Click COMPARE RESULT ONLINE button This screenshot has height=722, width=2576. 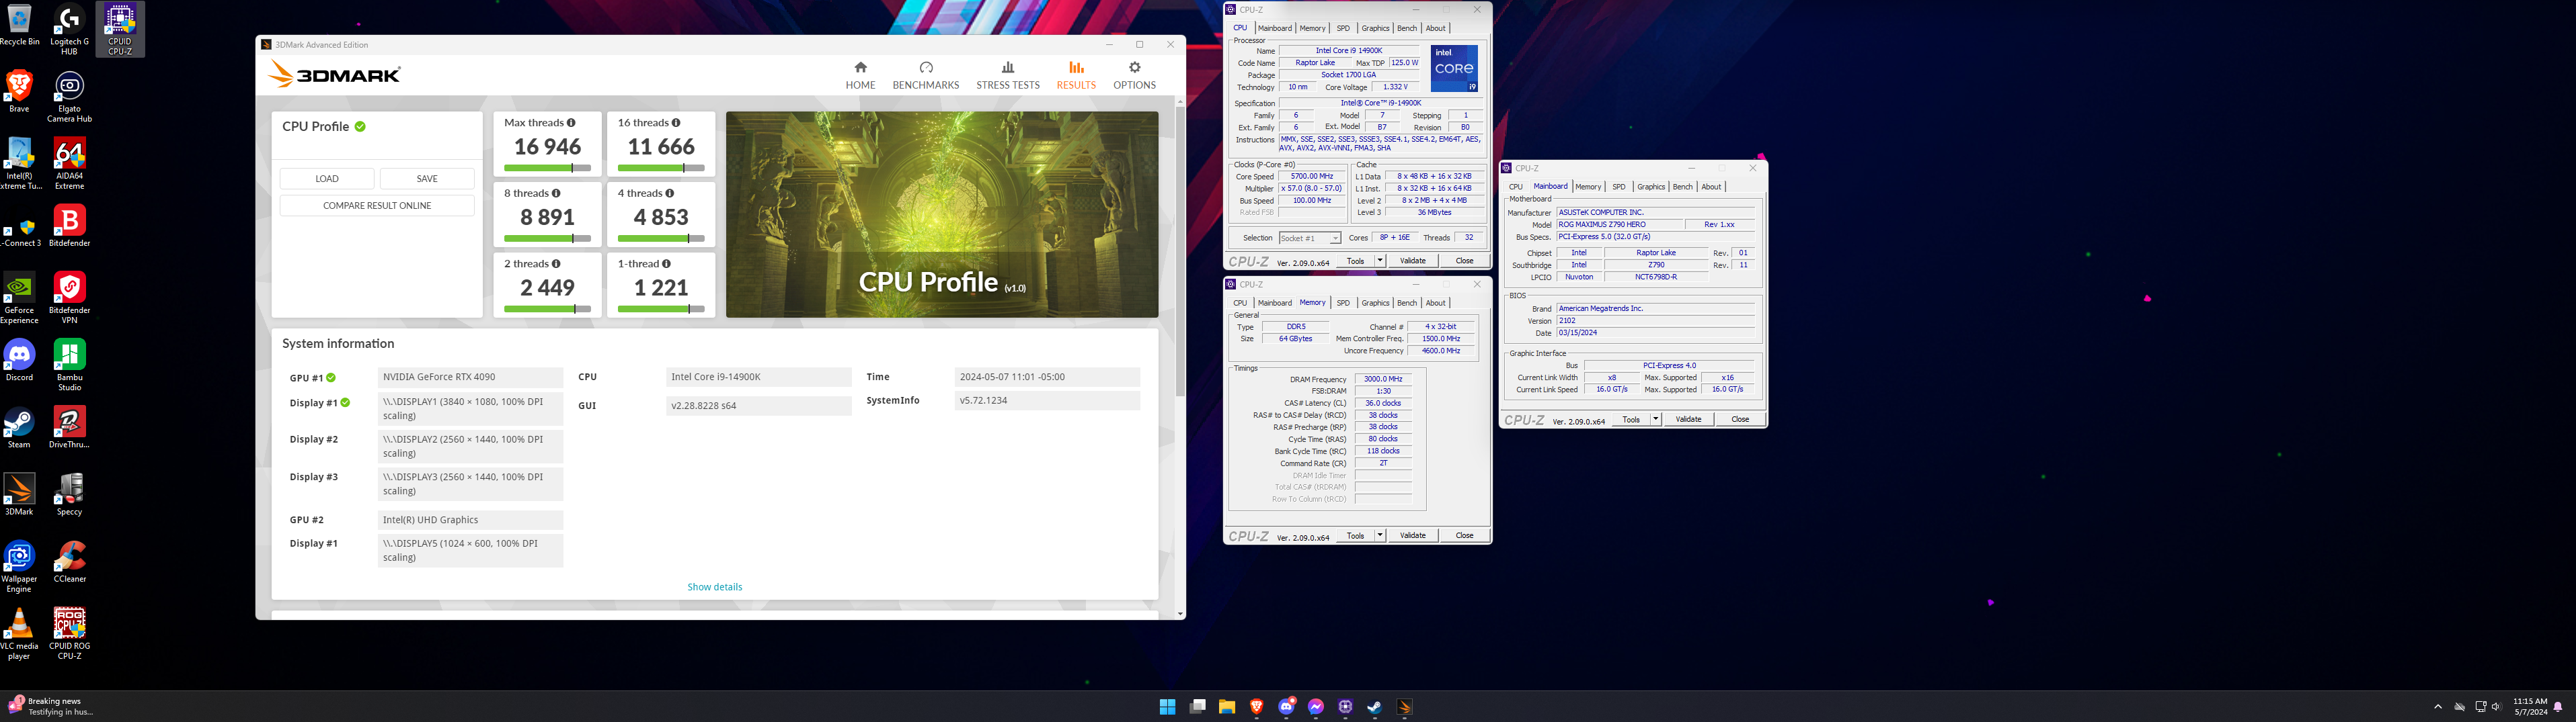pyautogui.click(x=377, y=206)
